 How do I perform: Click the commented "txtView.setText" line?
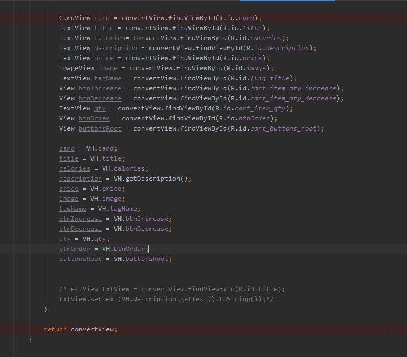coord(166,300)
